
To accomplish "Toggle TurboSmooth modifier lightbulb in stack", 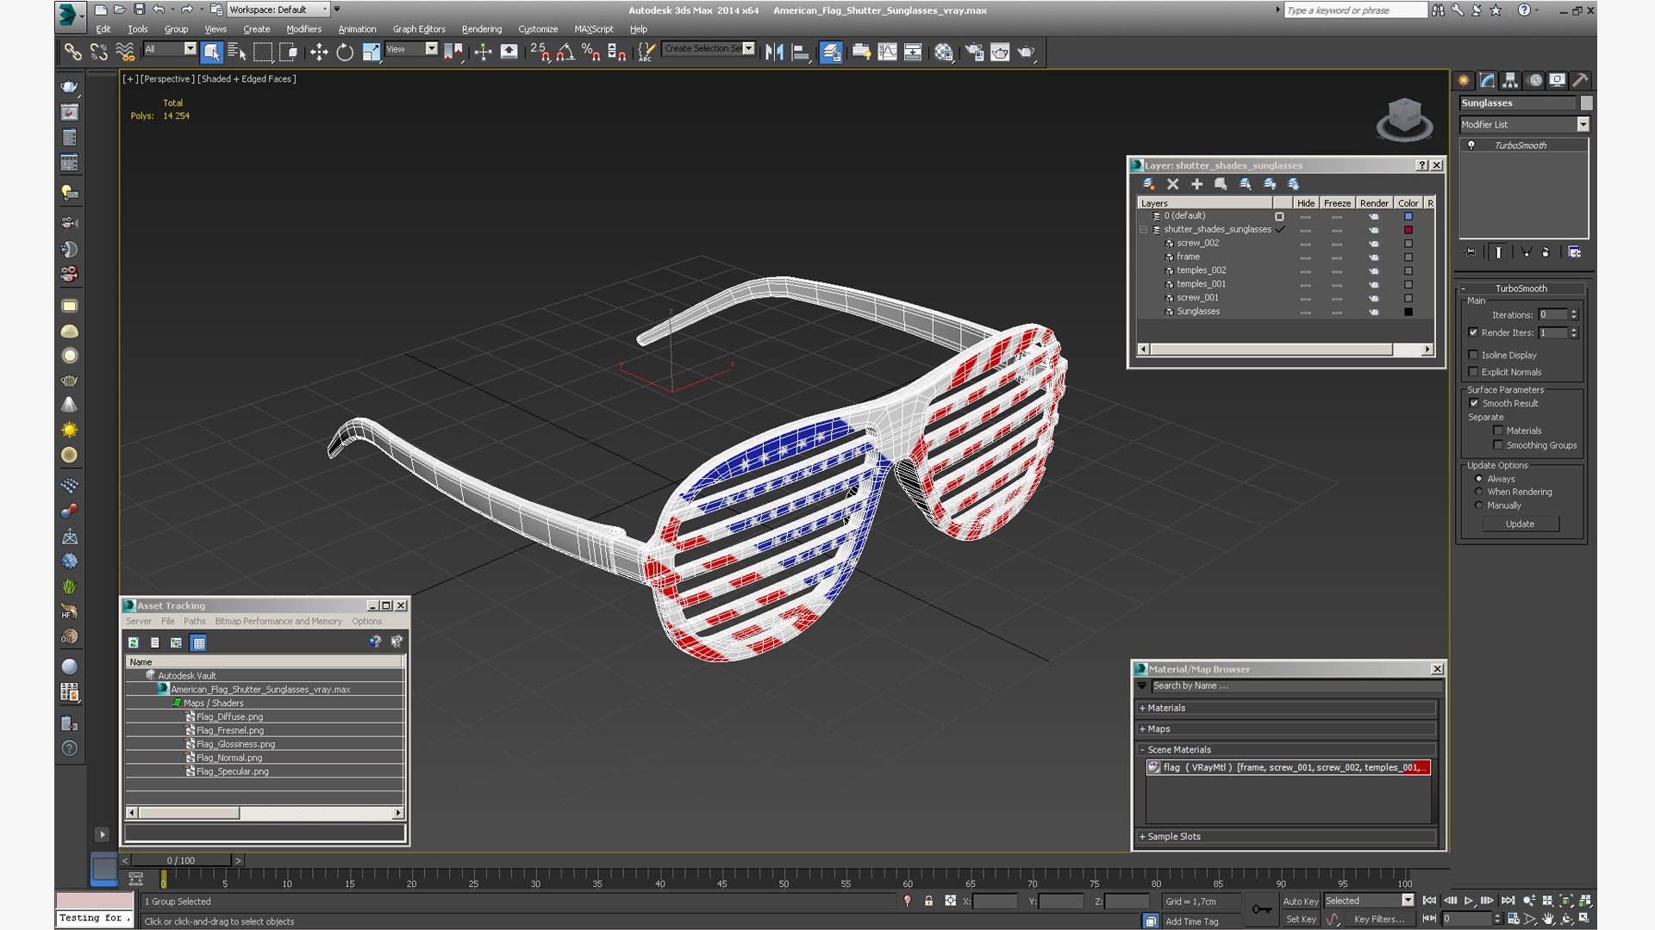I will (x=1471, y=146).
